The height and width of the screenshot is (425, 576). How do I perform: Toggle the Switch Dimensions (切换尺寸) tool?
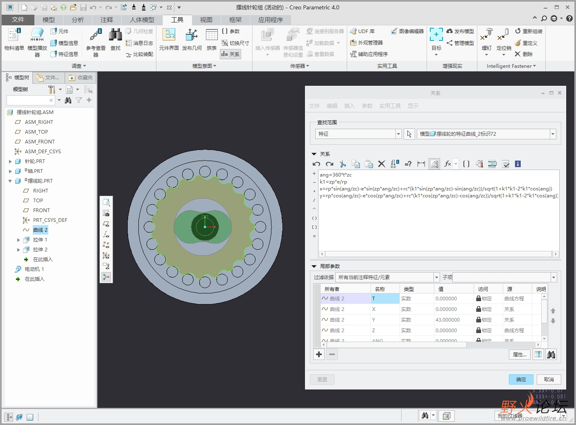pyautogui.click(x=235, y=42)
